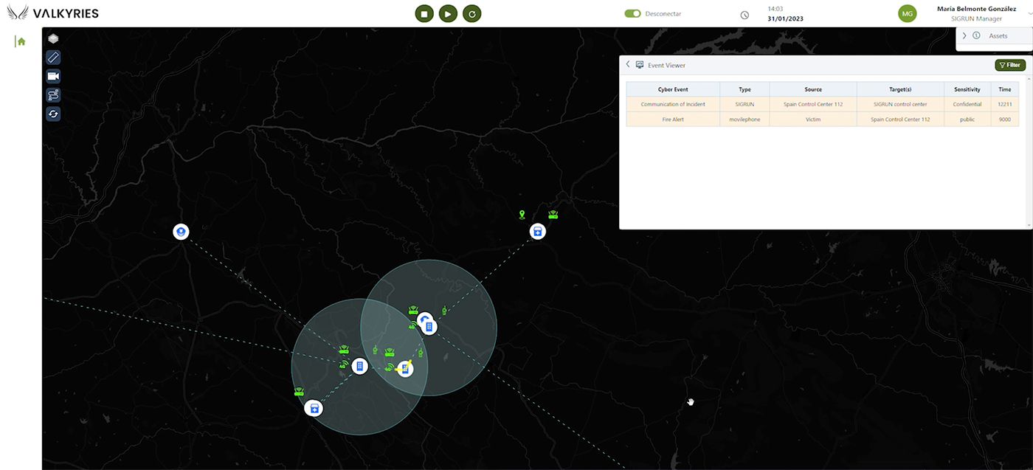Stop the simulation playback
The height and width of the screenshot is (470, 1033).
[x=424, y=13]
